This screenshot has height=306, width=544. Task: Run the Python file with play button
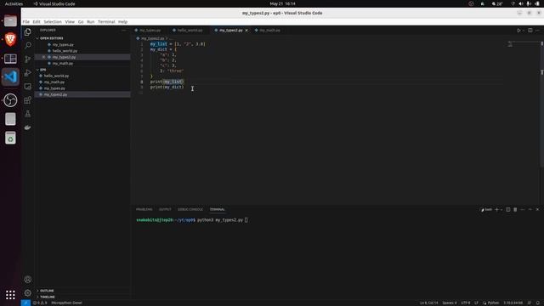[518, 31]
